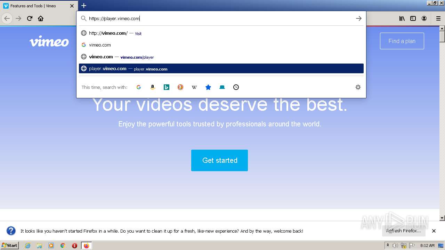The width and height of the screenshot is (445, 250).
Task: Open the Firefox account icon
Action: pos(424,18)
